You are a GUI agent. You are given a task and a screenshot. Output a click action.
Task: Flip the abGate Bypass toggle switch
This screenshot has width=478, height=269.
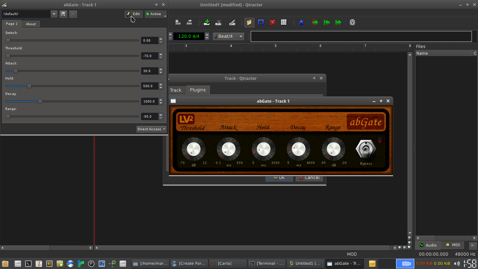point(366,149)
